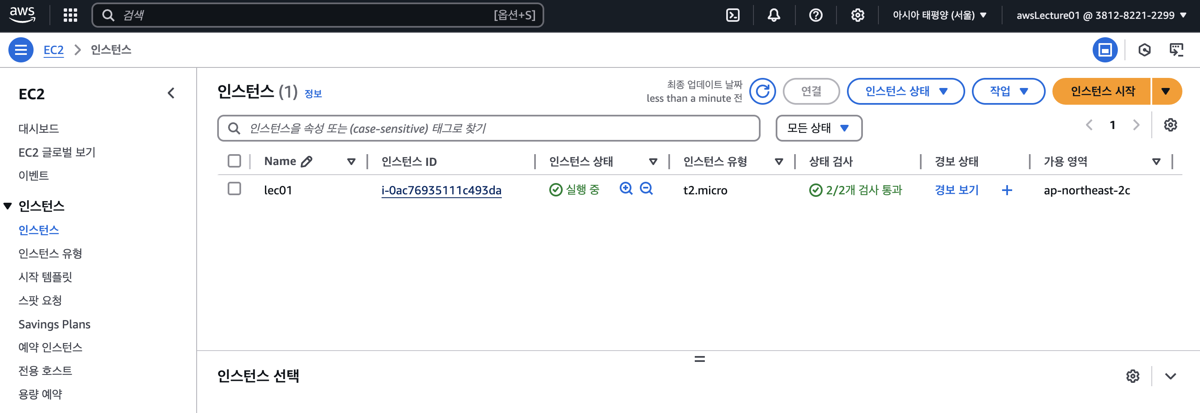Click the 경보 보기 link
This screenshot has width=1200, height=413.
tap(956, 190)
